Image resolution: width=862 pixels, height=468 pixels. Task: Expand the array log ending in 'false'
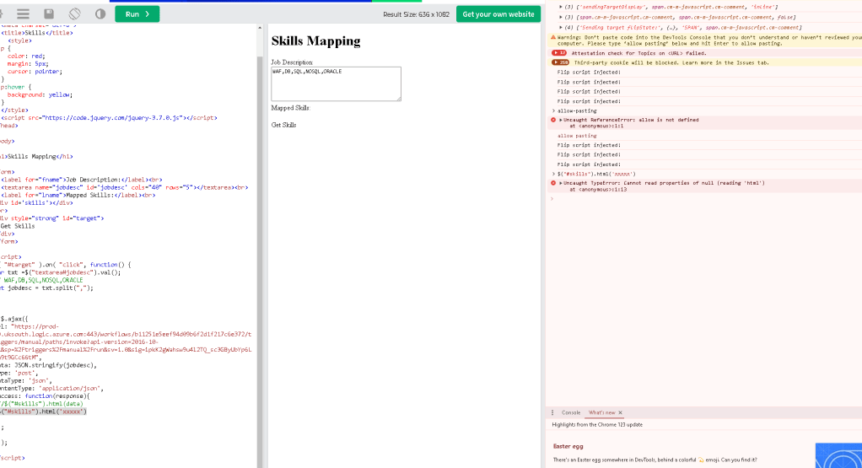pos(561,17)
